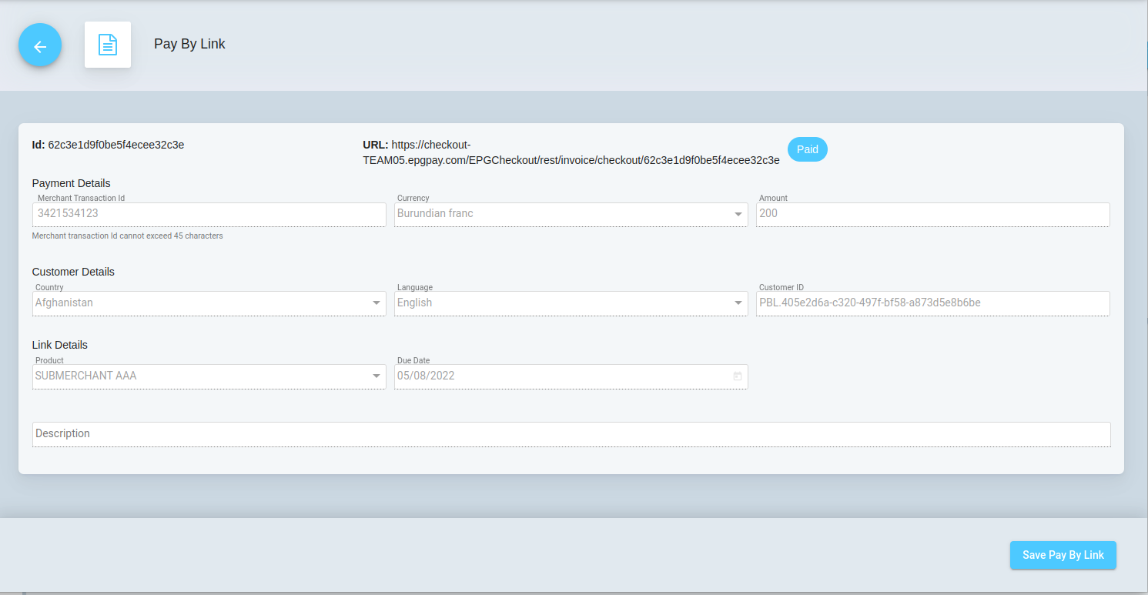1148x595 pixels.
Task: Expand the Language dropdown set to English
Action: [738, 303]
